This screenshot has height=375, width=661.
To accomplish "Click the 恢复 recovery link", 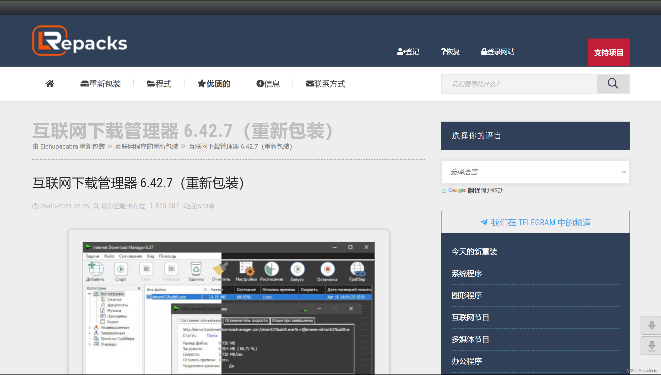I will (450, 51).
